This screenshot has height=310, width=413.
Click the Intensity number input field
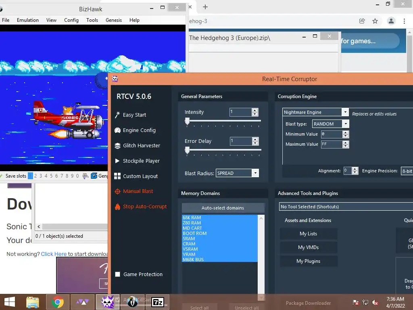(x=241, y=112)
